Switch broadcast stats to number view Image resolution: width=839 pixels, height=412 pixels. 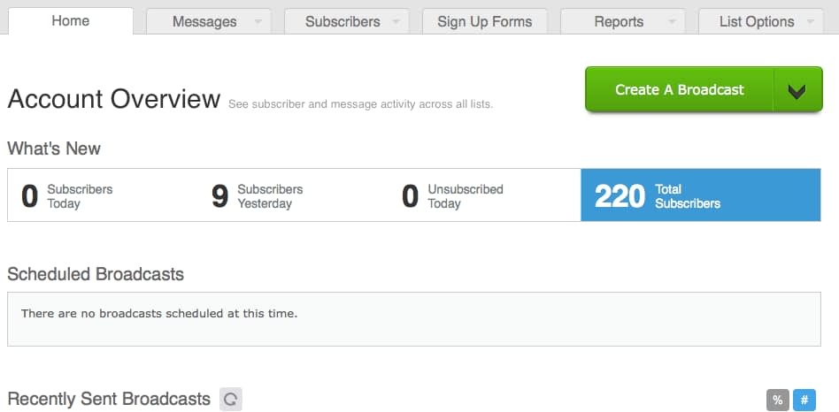click(x=804, y=400)
